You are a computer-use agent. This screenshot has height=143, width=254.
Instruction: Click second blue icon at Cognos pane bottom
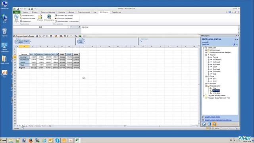coord(209,124)
